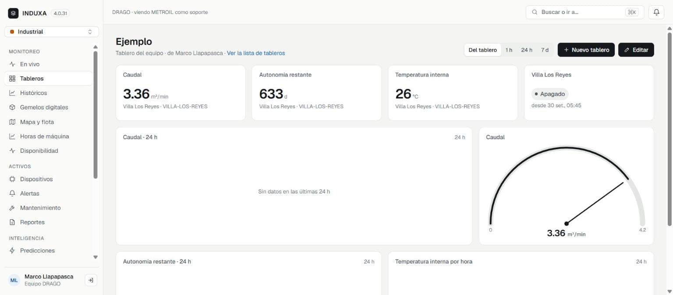673x295 pixels.
Task: Open Ver la lista de tableros link
Action: tap(256, 53)
